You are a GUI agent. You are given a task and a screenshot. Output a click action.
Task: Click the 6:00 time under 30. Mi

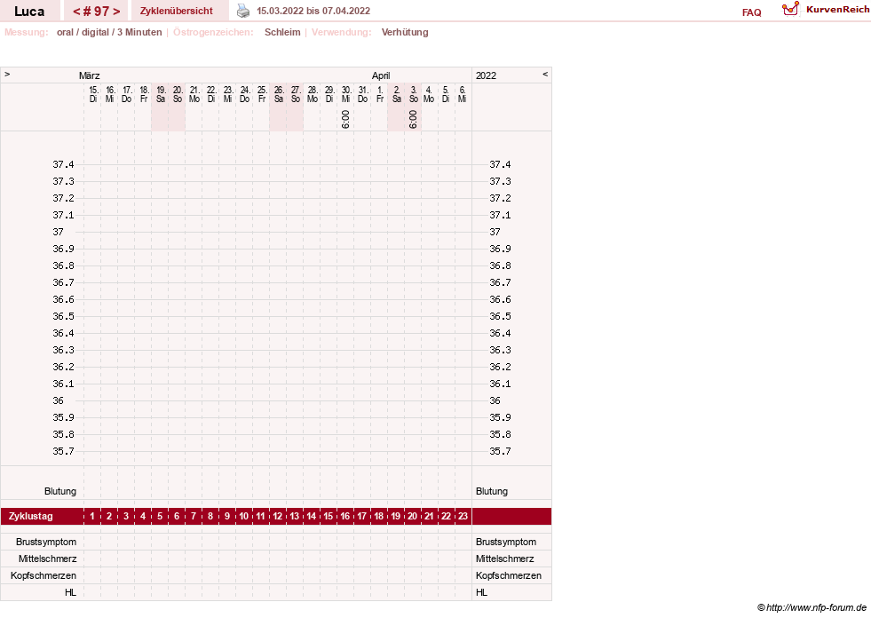345,119
